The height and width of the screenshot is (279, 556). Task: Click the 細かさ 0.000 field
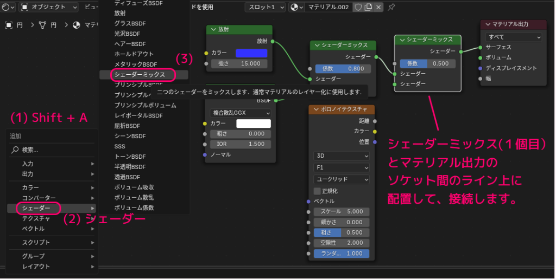pyautogui.click(x=341, y=223)
